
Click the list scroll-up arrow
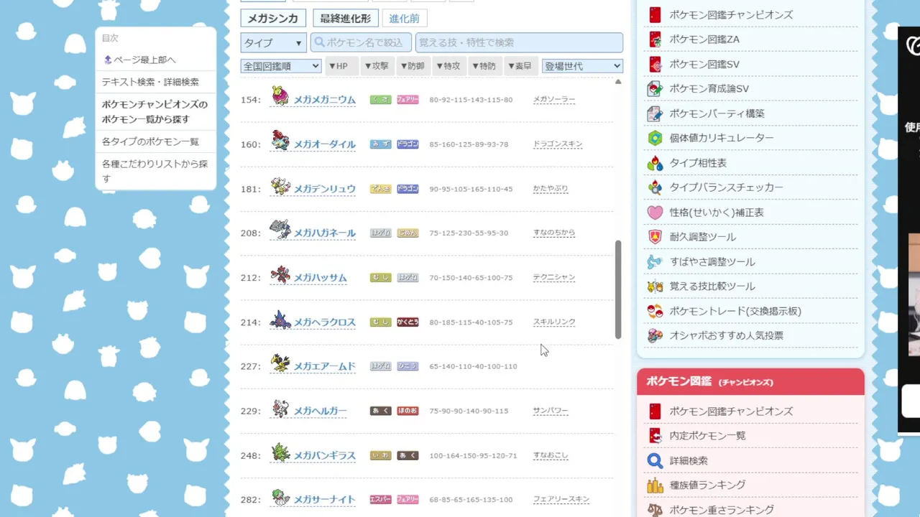618,82
